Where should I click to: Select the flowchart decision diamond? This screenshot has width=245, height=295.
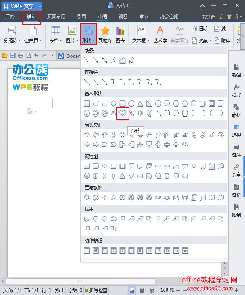[x=105, y=166]
